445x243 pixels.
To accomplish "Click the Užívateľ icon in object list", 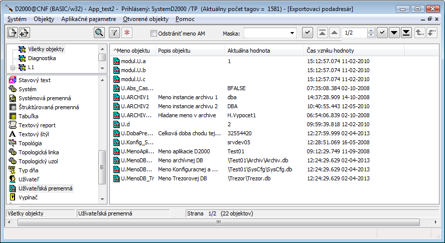I will coord(14,179).
